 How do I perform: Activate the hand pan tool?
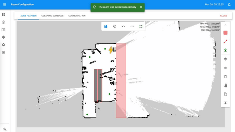(226, 85)
